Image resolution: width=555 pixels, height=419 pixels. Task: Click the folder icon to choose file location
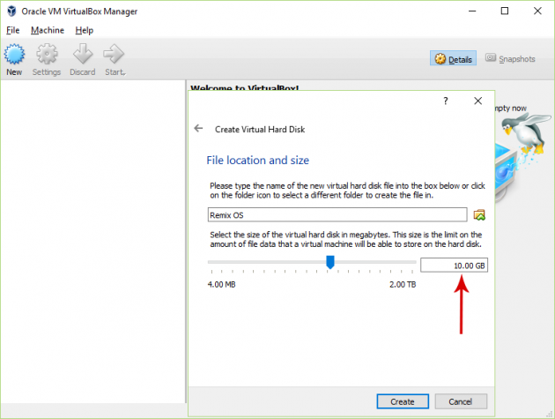click(x=480, y=215)
